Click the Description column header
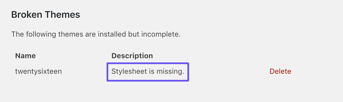 (132, 56)
